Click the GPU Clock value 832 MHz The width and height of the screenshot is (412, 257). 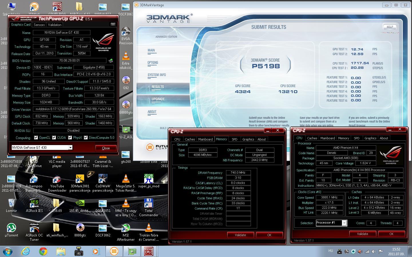tap(42, 116)
